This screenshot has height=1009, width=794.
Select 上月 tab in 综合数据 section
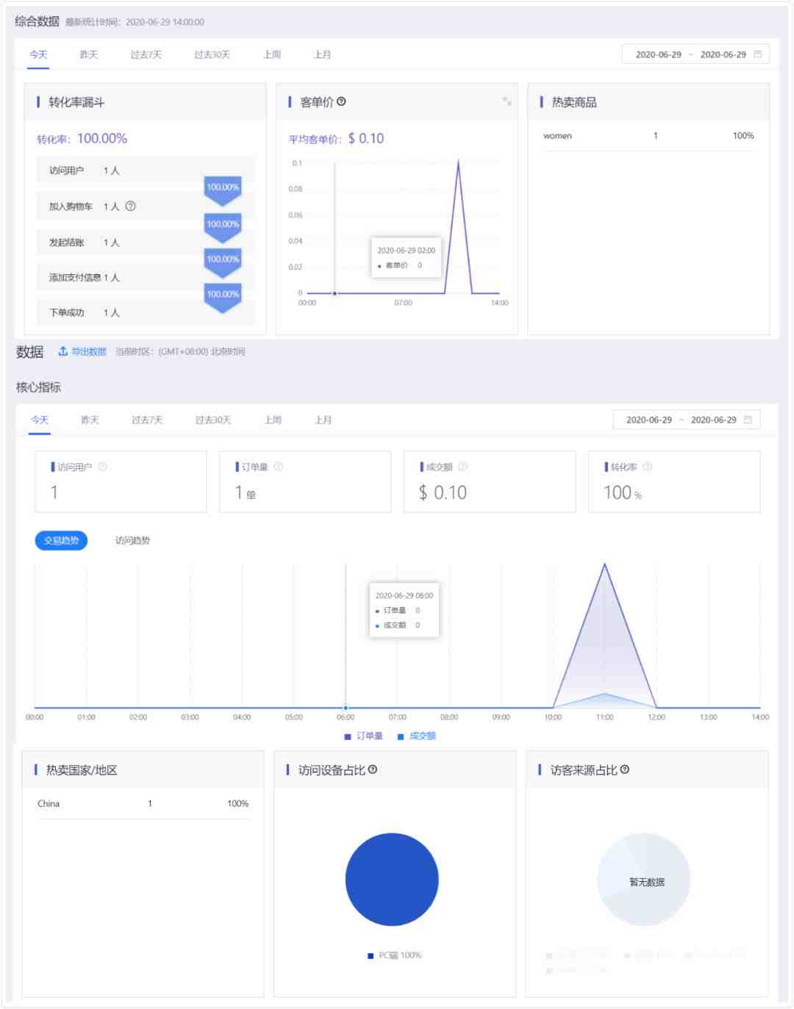point(323,54)
